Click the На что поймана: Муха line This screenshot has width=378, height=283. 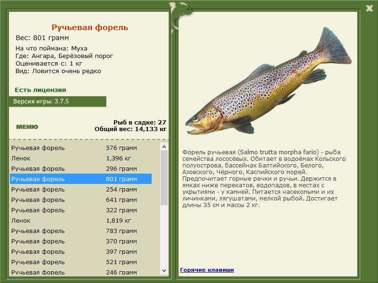coord(52,48)
